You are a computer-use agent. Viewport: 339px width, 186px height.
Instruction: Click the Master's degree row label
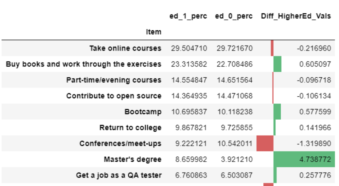tap(133, 159)
